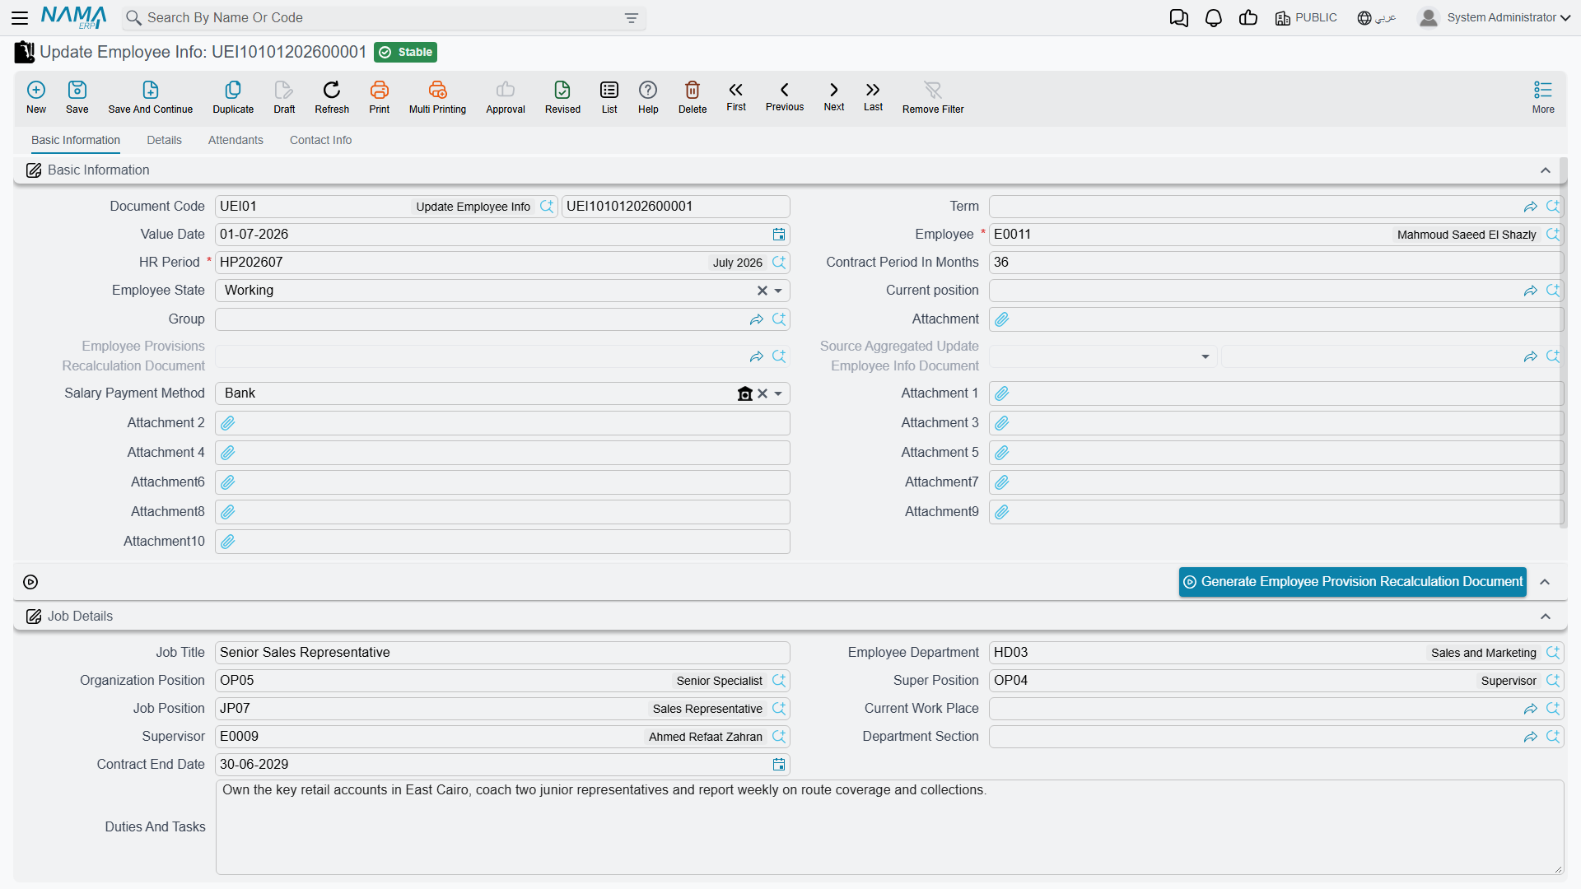Screen dimensions: 1581x889
Task: Select the Basic Information tab
Action: click(x=76, y=140)
